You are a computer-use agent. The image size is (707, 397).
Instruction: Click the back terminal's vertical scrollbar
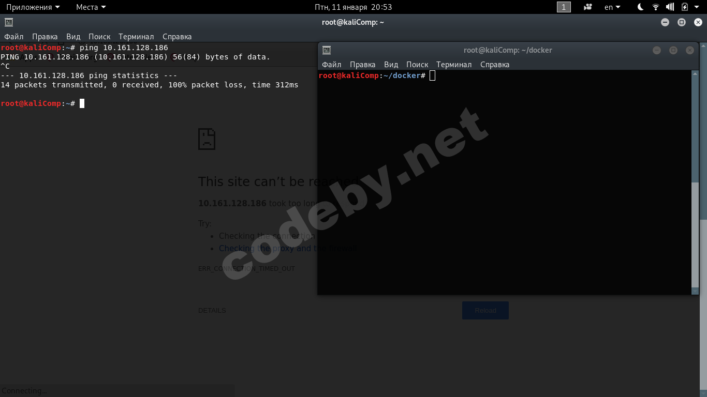click(703, 220)
